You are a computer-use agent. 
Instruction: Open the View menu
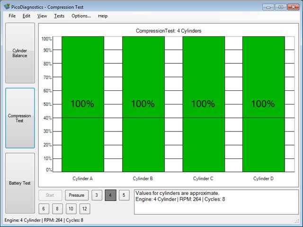point(42,16)
